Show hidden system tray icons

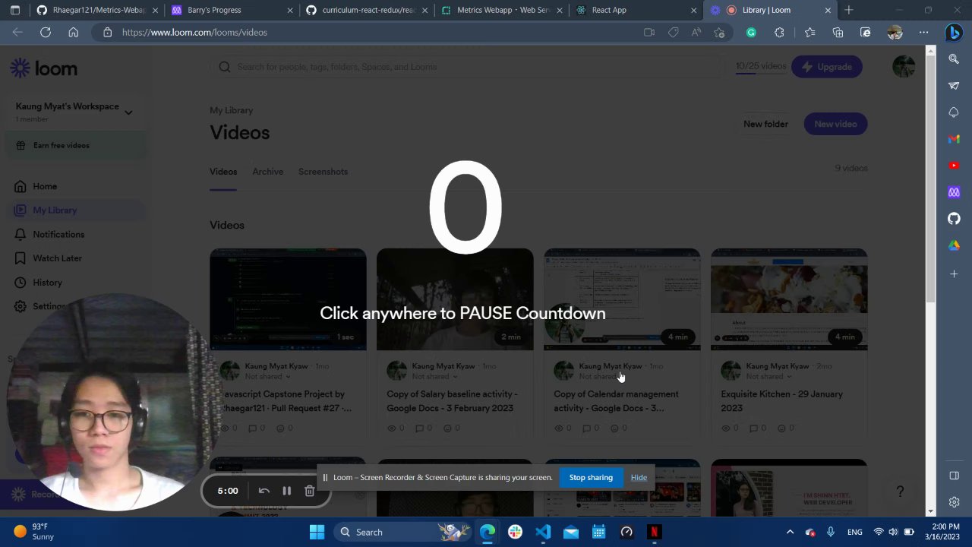tap(790, 532)
